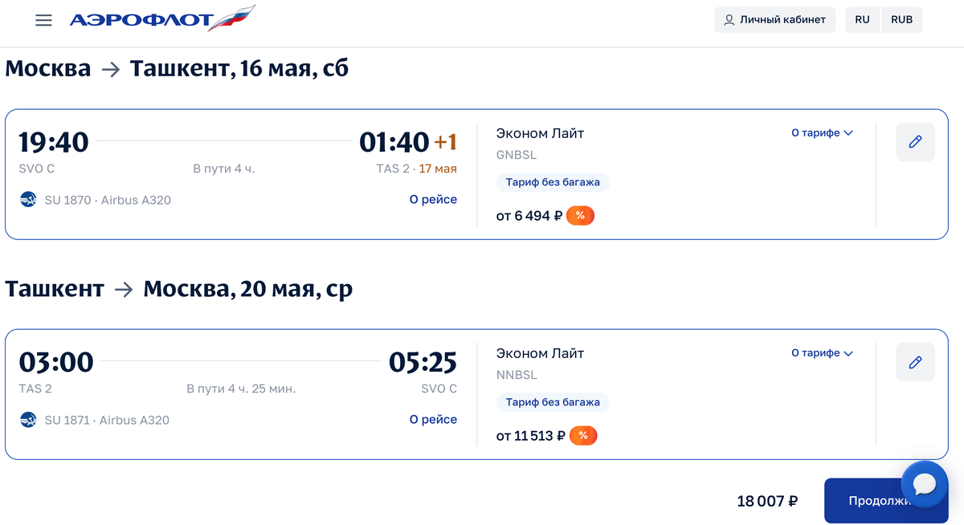Click "Тариф без багажа" tag on outbound flight
The height and width of the screenshot is (525, 964).
(553, 182)
